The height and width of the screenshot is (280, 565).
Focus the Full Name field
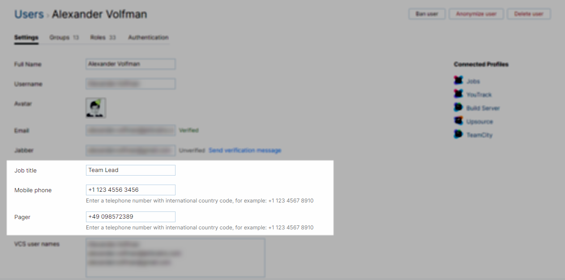[x=131, y=64]
